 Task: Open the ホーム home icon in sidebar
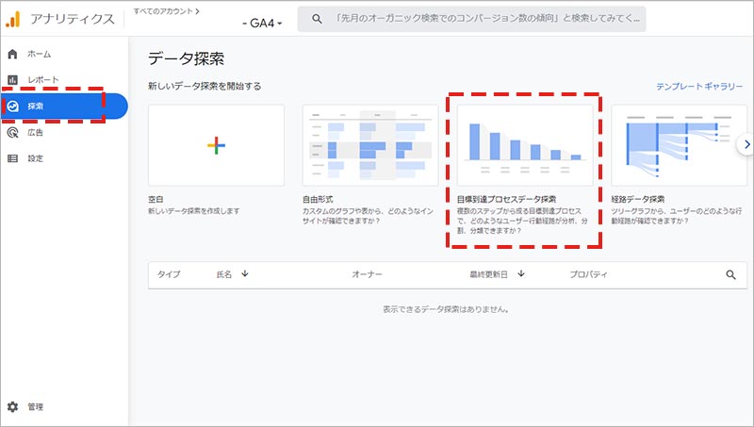(x=13, y=54)
